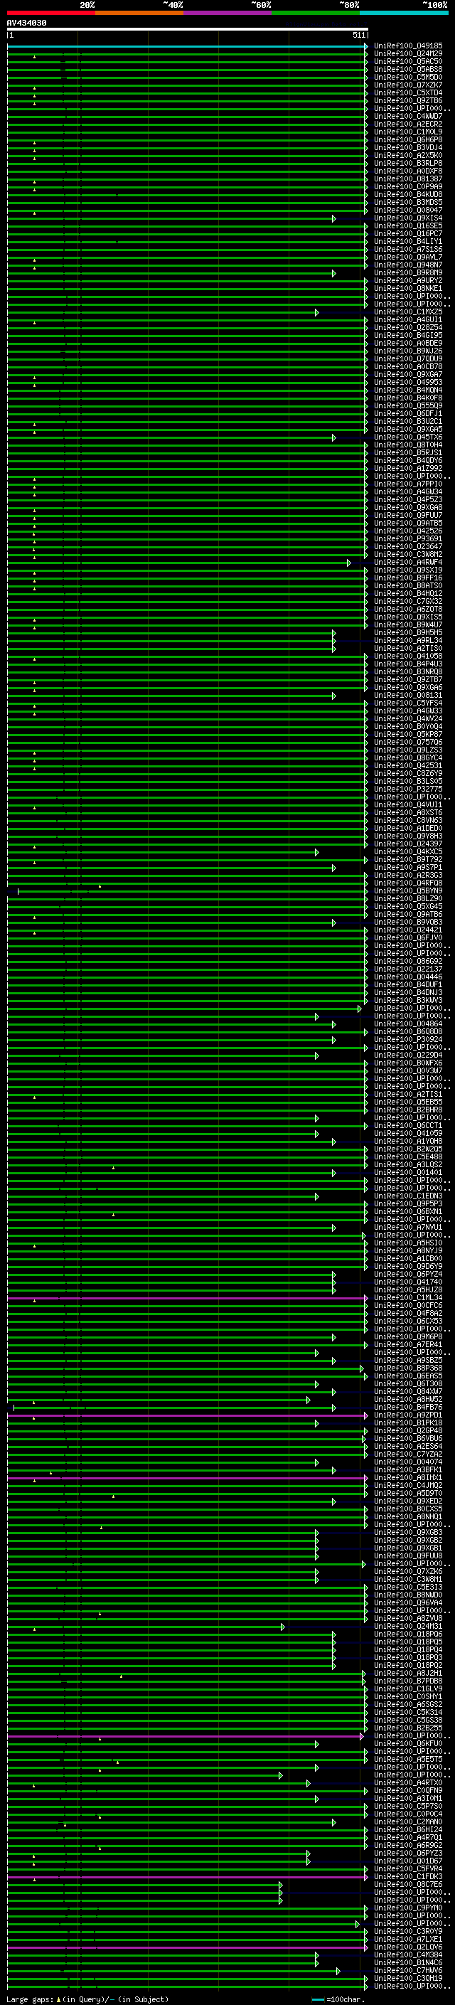The height and width of the screenshot is (2005, 455).
Task: Select hit label UniRef100_O81387
Action: (x=408, y=179)
